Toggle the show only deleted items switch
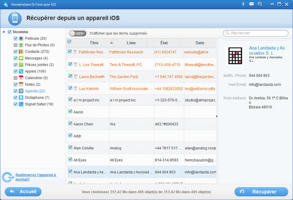The height and width of the screenshot is (200, 293). click(x=78, y=33)
